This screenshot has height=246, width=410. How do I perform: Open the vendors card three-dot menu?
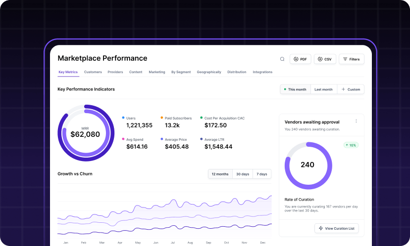coord(356,121)
